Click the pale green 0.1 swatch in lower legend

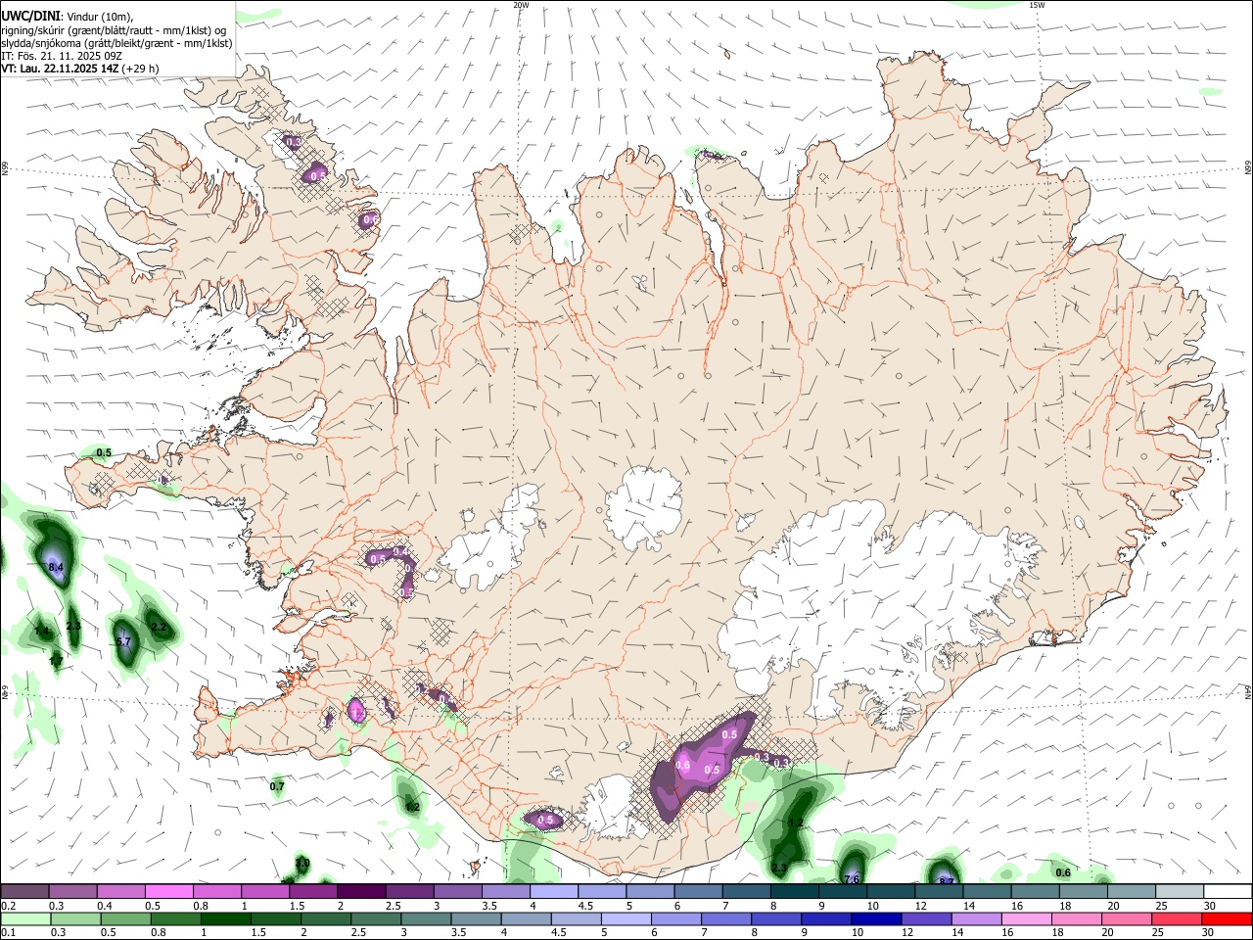coord(25,918)
